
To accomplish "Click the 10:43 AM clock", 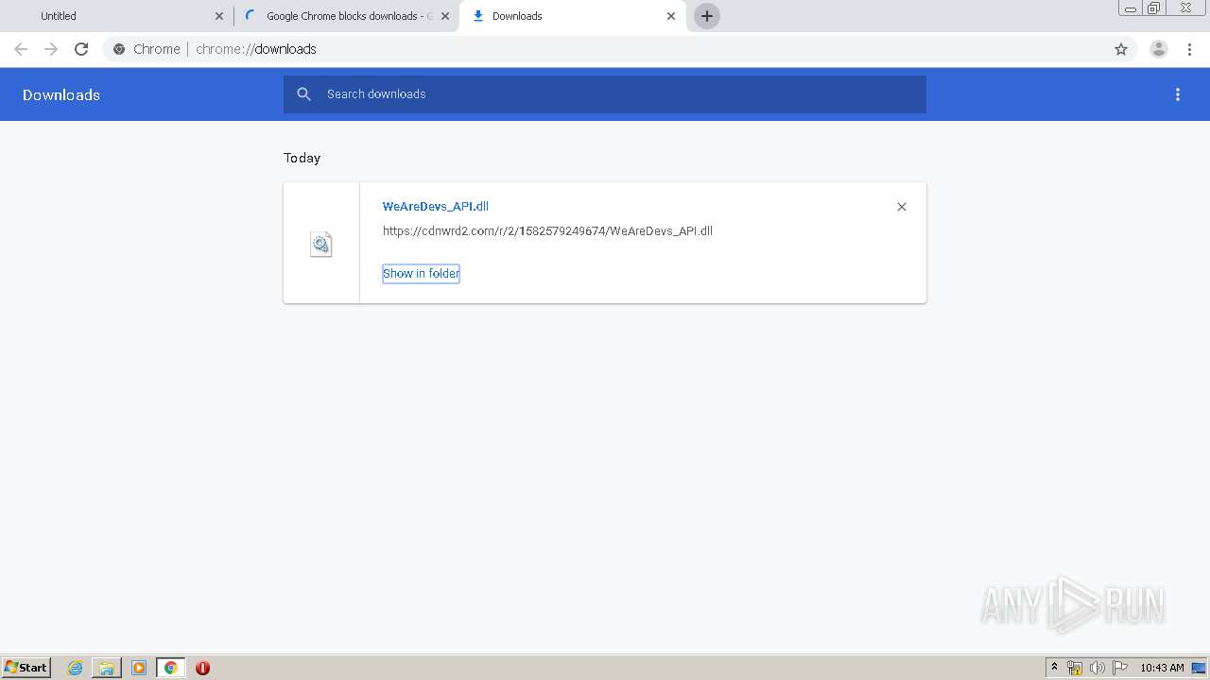I will tap(1162, 668).
